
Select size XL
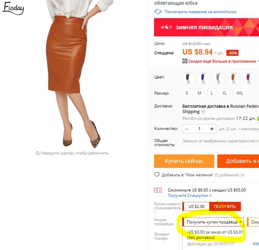click(x=224, y=93)
